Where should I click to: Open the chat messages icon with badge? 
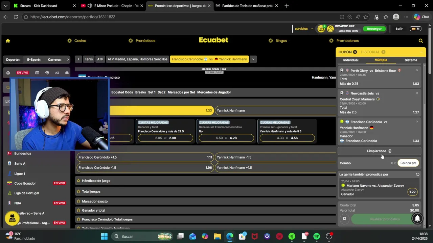(x=321, y=29)
